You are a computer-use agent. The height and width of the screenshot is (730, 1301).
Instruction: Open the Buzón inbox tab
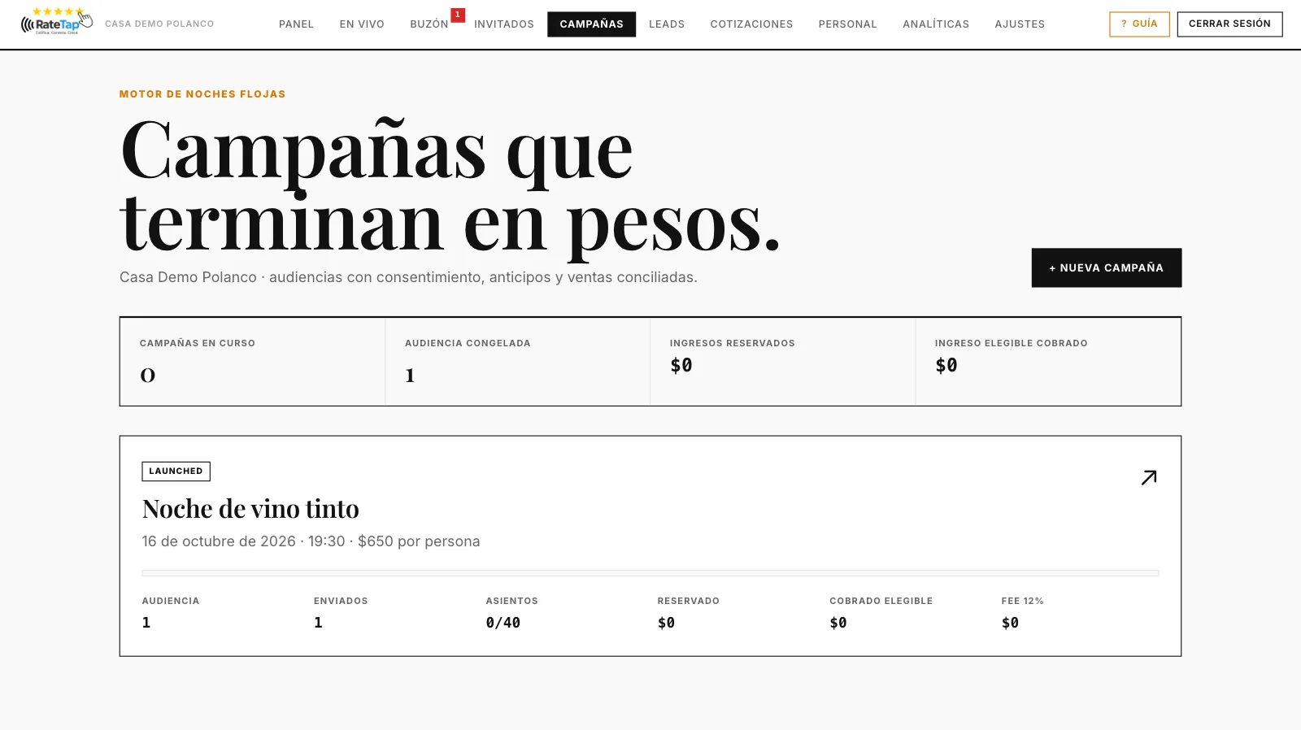click(x=429, y=24)
